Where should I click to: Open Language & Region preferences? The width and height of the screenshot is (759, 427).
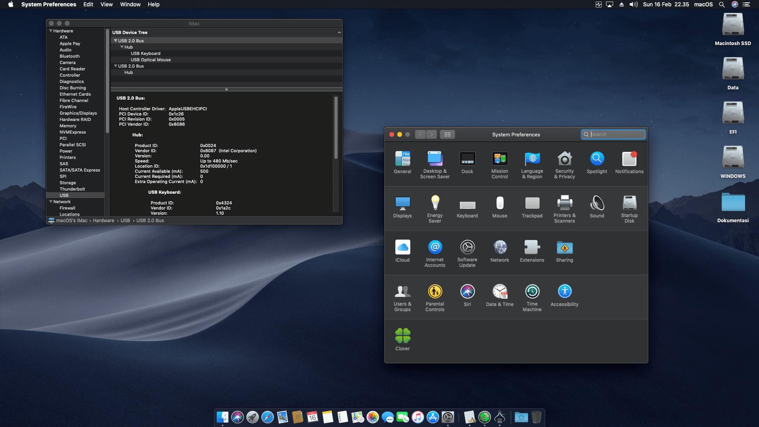tap(532, 165)
